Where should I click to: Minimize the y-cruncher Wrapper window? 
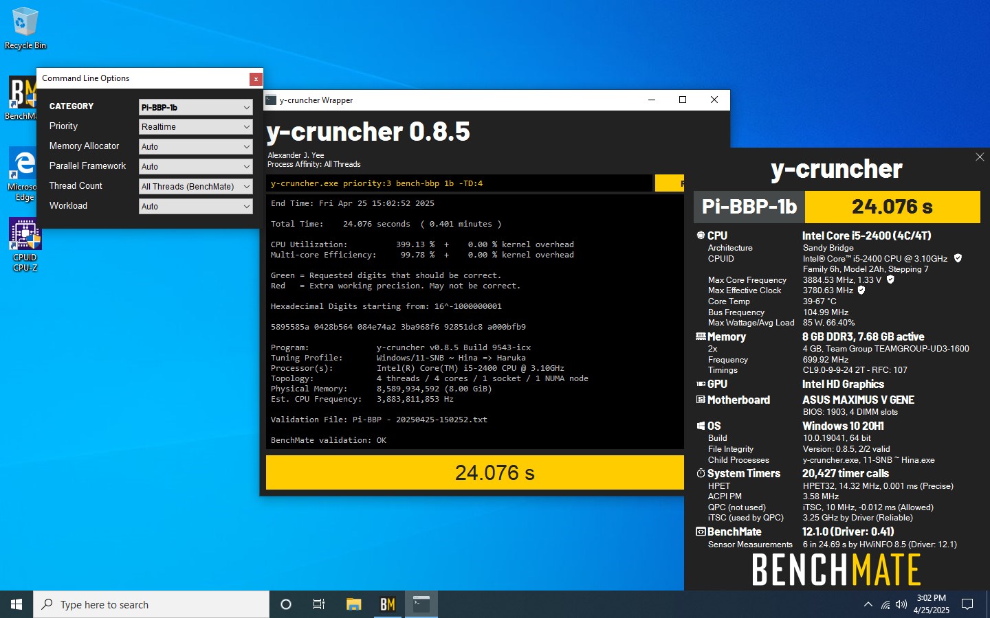[x=652, y=100]
